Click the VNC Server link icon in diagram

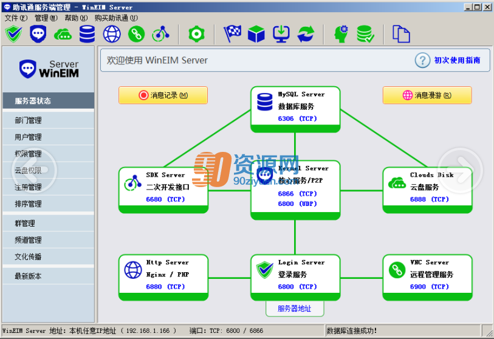pyautogui.click(x=397, y=270)
